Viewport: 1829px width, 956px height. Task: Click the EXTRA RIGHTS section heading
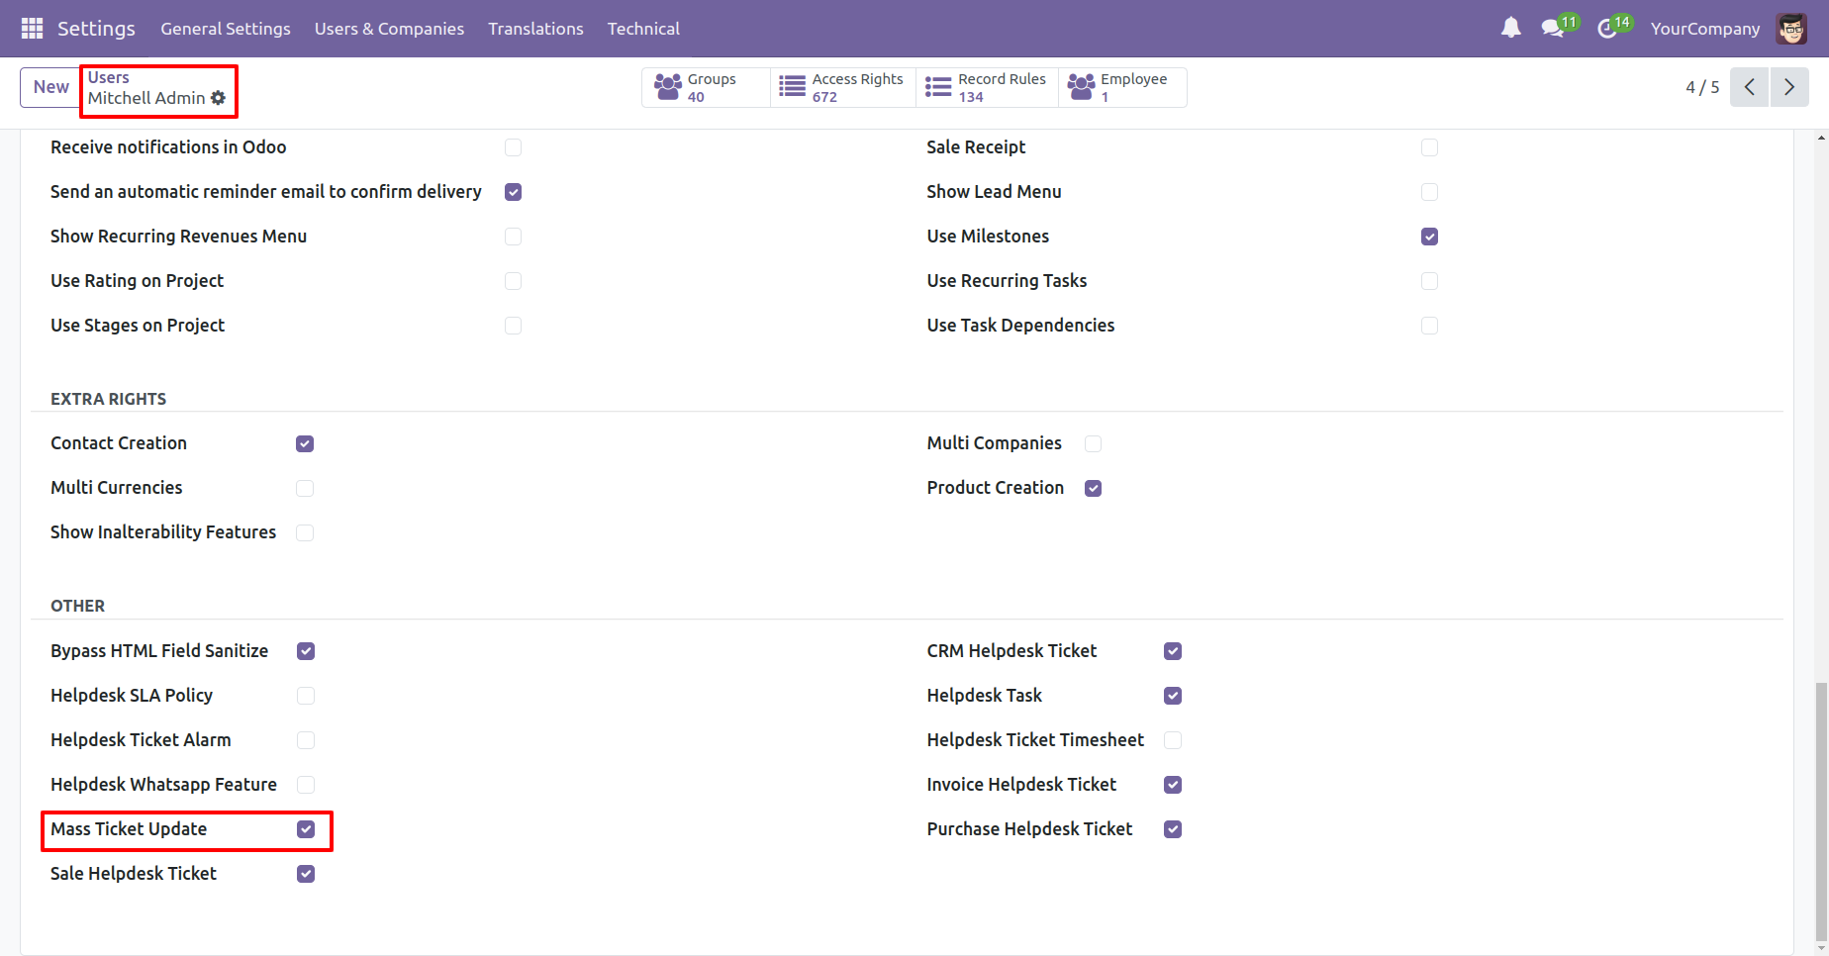click(109, 399)
